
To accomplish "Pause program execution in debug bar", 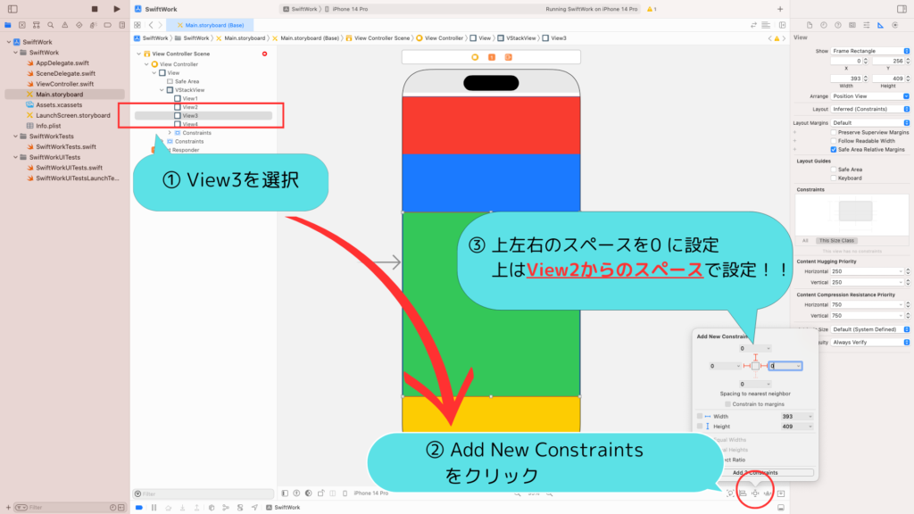I will tap(154, 508).
